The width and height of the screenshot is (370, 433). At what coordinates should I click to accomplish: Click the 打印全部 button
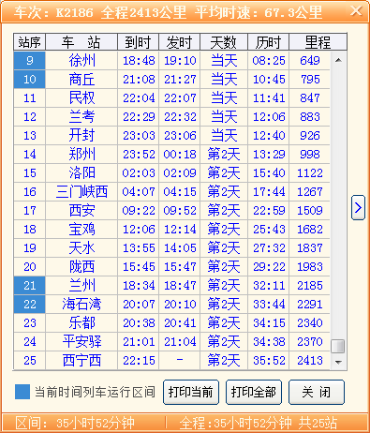click(x=254, y=392)
